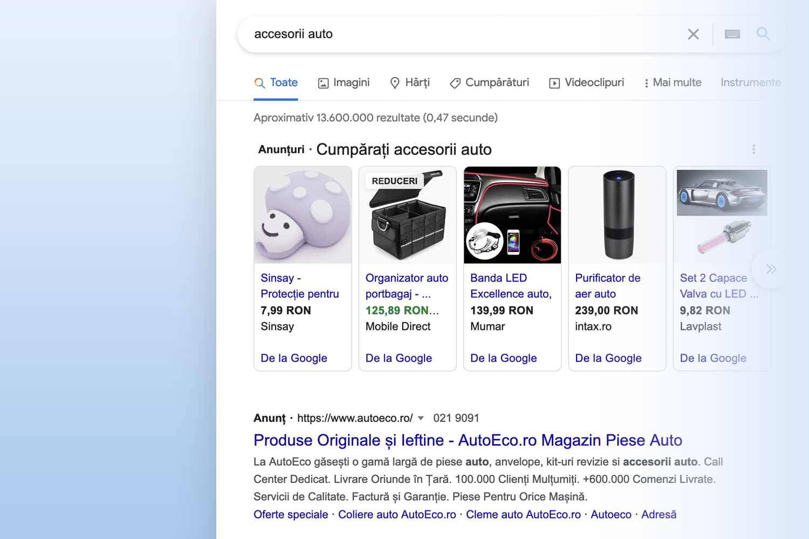This screenshot has width=809, height=539.
Task: Open the on-screen keyboard icon
Action: (x=732, y=34)
